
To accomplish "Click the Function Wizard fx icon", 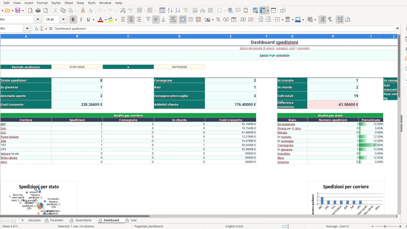I will 36,29.
